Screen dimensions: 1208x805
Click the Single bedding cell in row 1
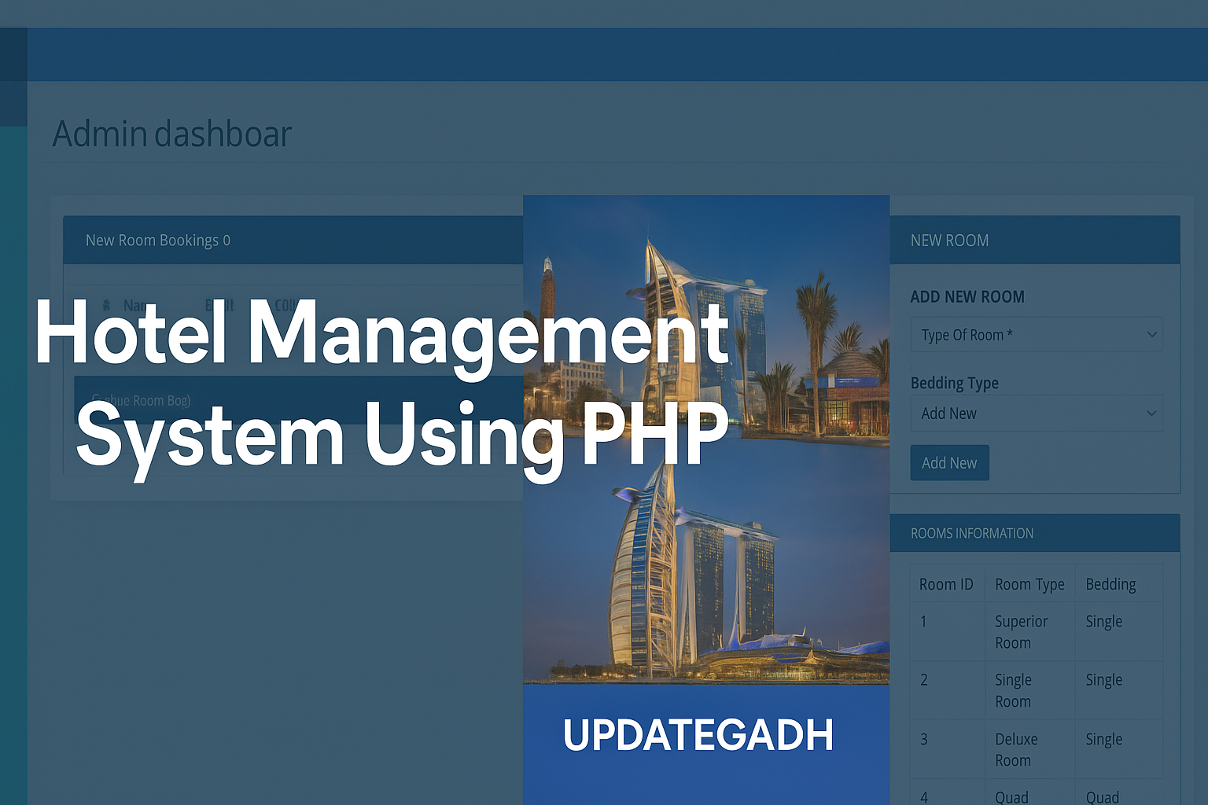[x=1119, y=632]
